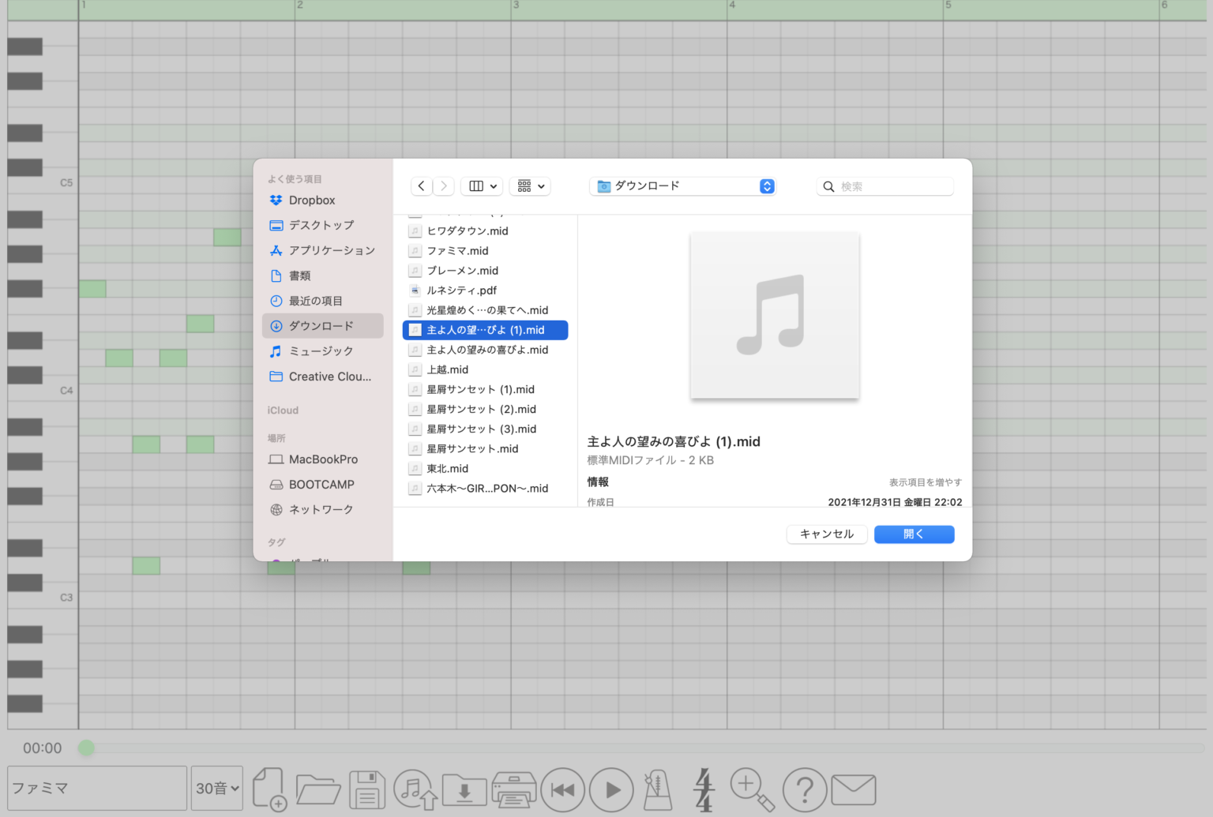
Task: Click the floppy disk save icon
Action: 367,789
